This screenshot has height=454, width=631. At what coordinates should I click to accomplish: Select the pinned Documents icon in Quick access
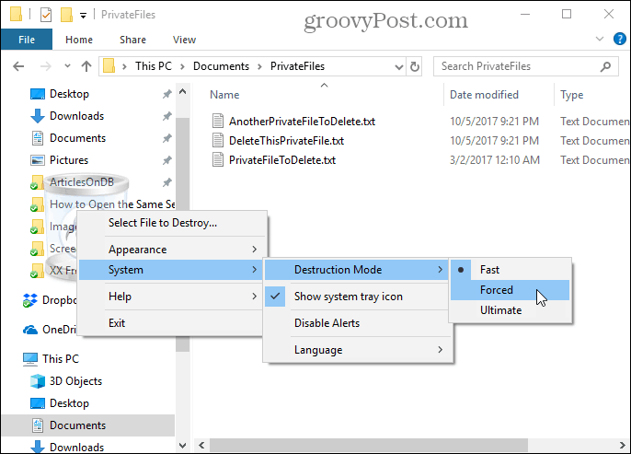[x=38, y=138]
